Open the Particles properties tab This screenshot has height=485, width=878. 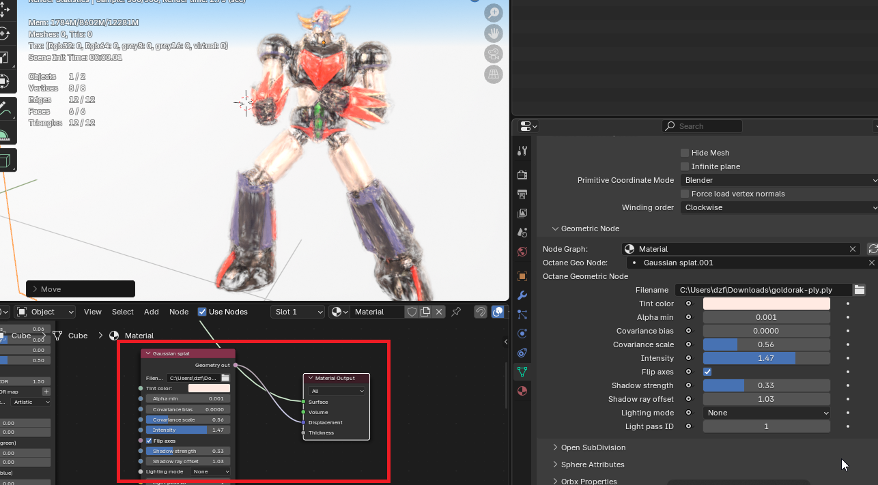[522, 314]
